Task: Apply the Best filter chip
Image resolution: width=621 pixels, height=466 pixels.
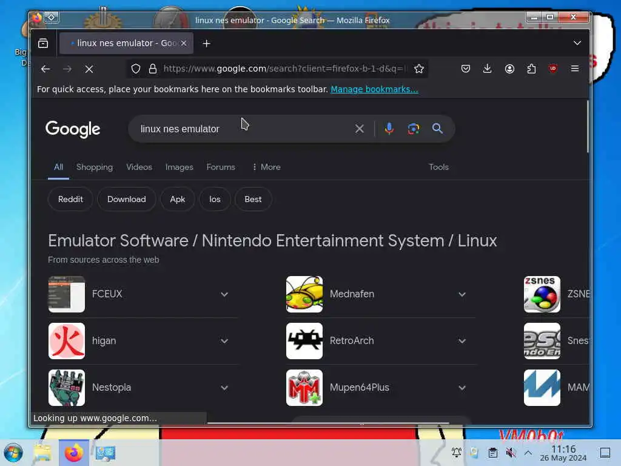Action: (253, 199)
